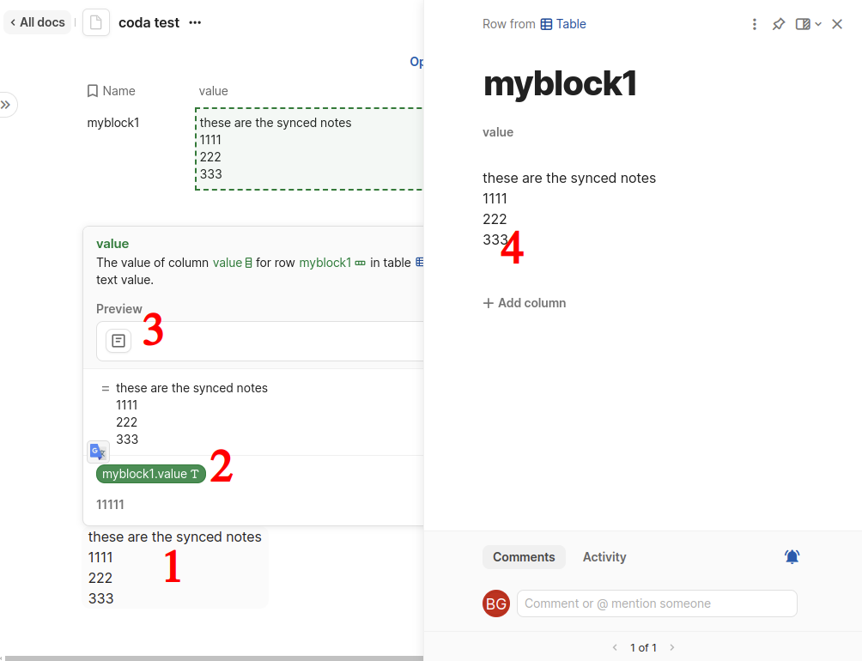Select the Comments tab
The image size is (862, 661).
click(x=524, y=557)
